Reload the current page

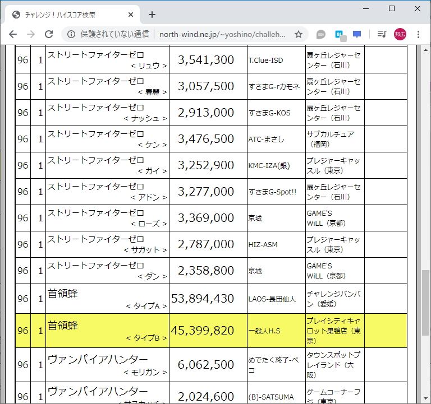click(x=49, y=34)
